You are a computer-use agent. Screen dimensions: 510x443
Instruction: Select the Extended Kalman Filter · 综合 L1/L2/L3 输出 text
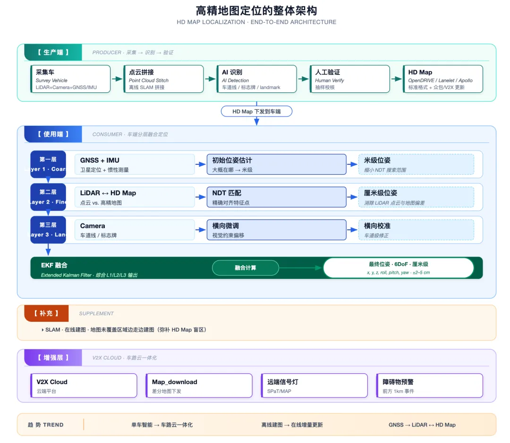point(89,275)
